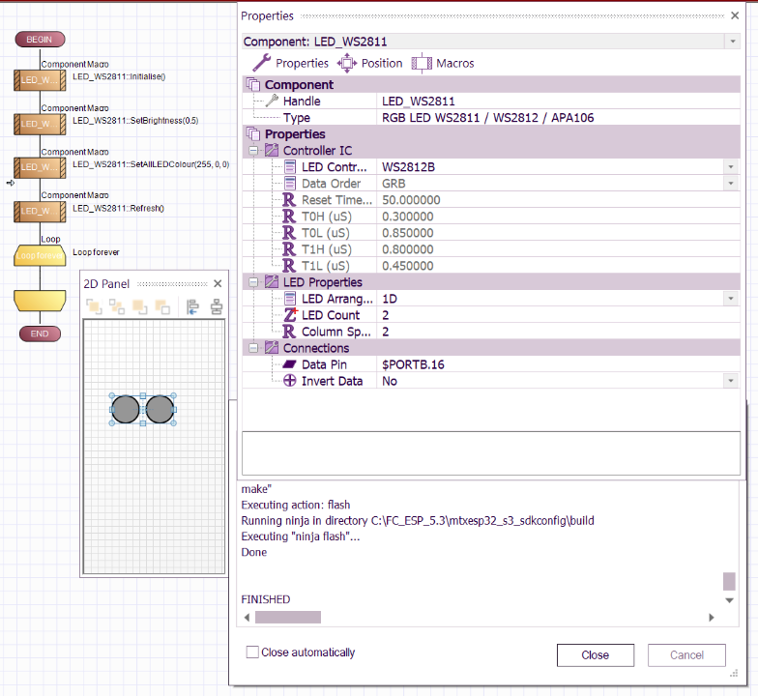Viewport: 758px width, 696px height.
Task: Click the align-left icon in 2D Panel
Action: point(192,307)
